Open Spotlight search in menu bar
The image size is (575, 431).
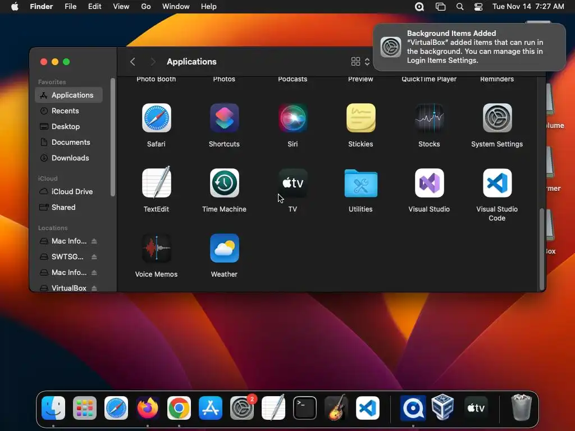click(460, 7)
